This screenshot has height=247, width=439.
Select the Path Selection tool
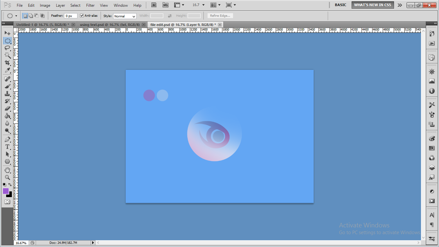tap(7, 154)
